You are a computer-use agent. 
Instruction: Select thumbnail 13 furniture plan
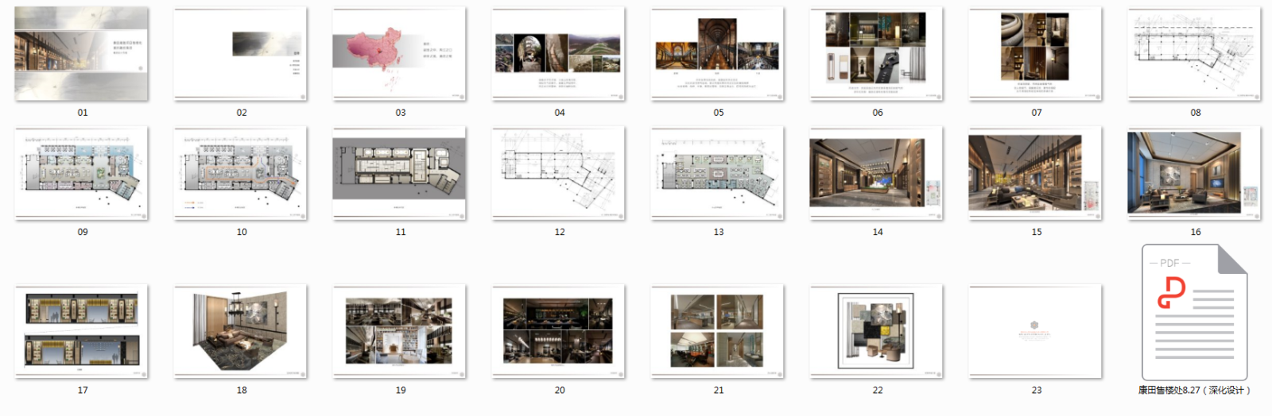[718, 173]
